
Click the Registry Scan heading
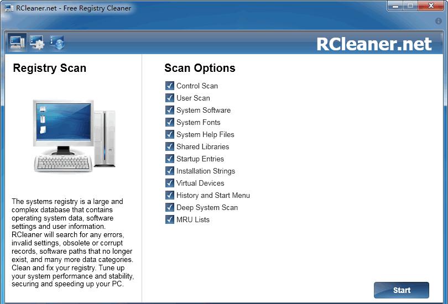(x=49, y=68)
